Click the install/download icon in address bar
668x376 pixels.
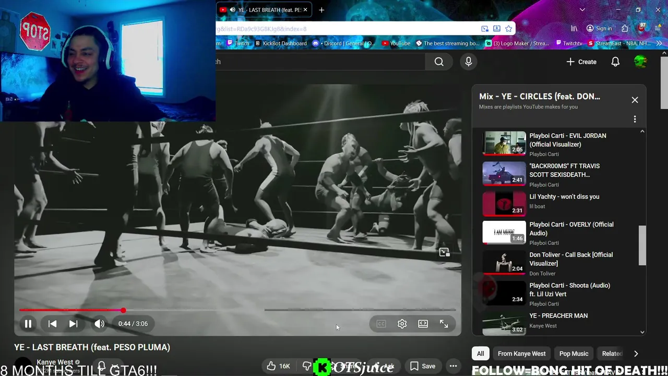pyautogui.click(x=496, y=29)
